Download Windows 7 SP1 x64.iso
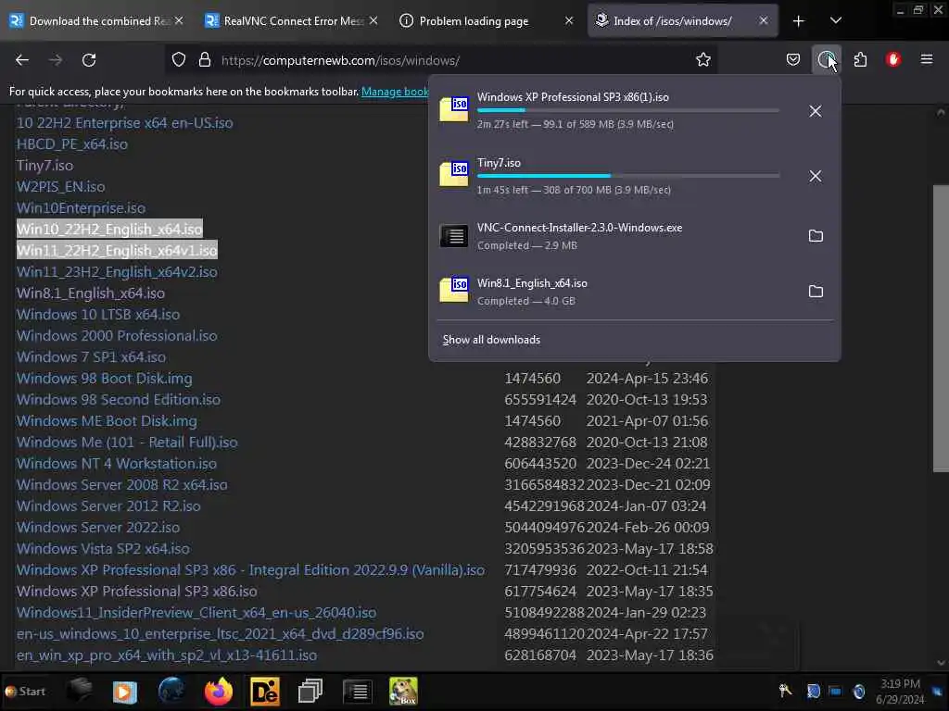Viewport: 949px width, 711px height. point(92,357)
